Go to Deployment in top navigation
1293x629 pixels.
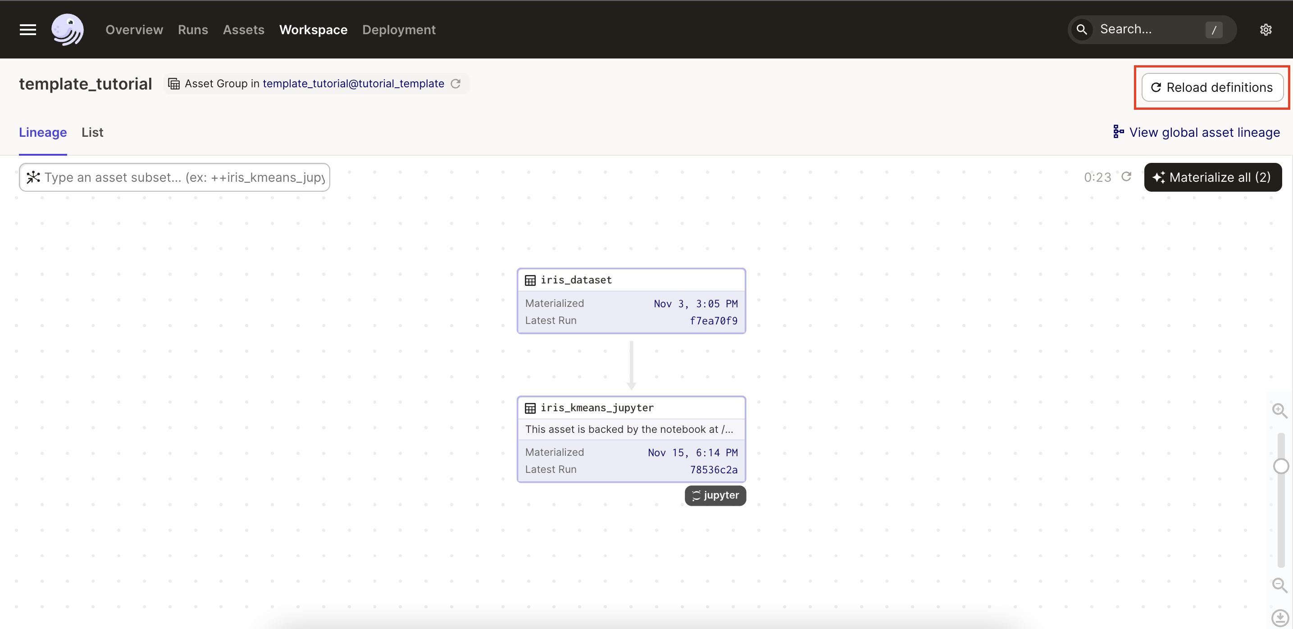coord(399,30)
